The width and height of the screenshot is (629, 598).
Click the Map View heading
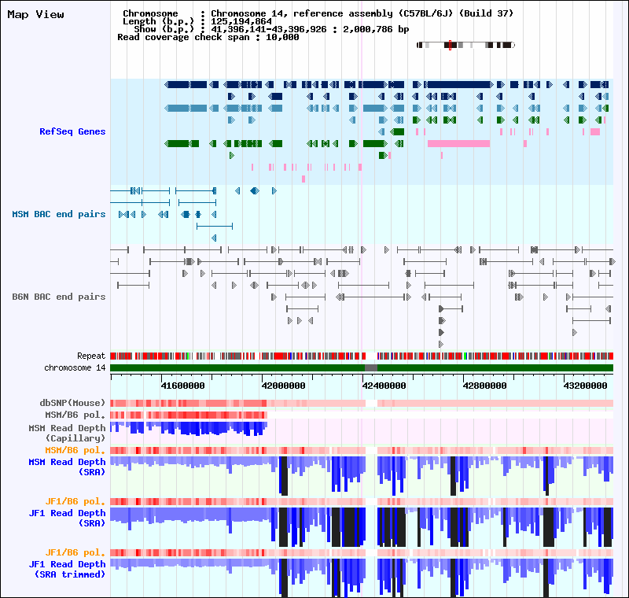tap(35, 14)
